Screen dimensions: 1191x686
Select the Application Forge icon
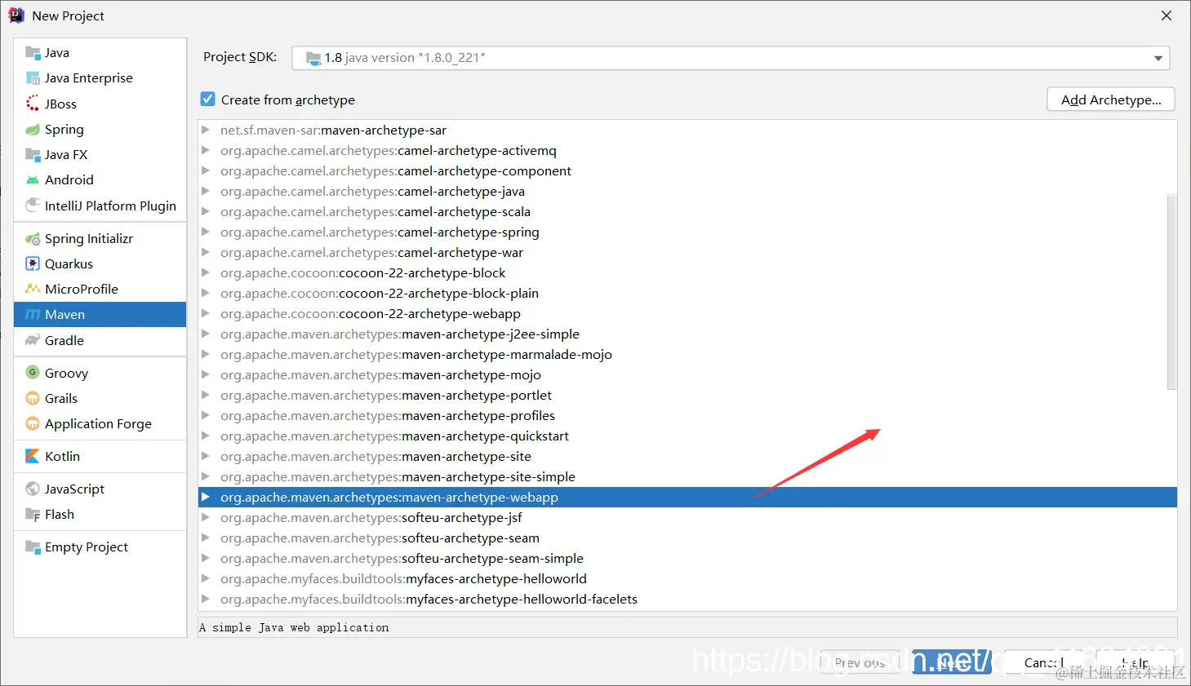(33, 423)
